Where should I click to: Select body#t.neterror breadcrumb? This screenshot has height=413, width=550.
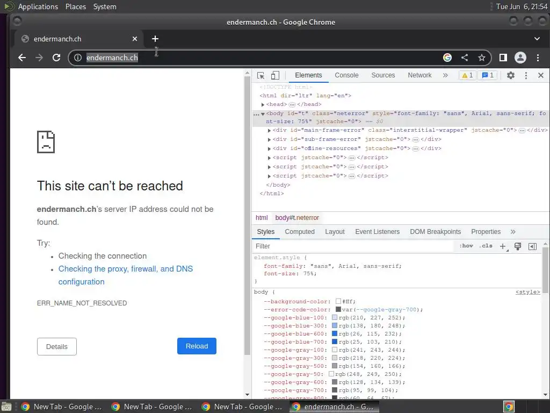pos(297,218)
